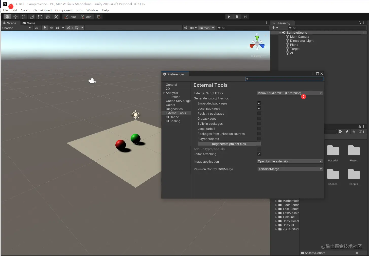Click the Preferences search field
Viewport: 369px width, 256px height.
(284, 79)
